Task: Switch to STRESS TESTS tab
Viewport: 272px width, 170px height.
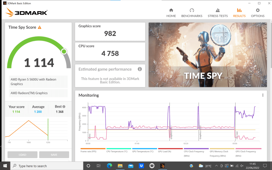Action: [x=218, y=13]
